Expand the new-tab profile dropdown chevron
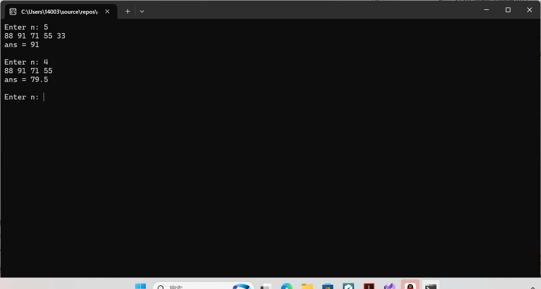 pos(142,12)
